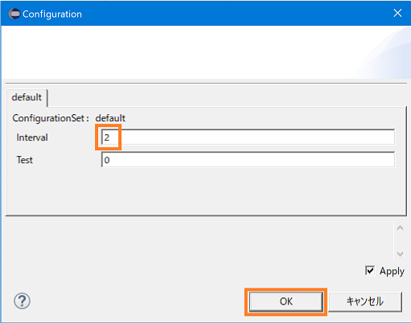Click the ConfigurationSet label
The width and height of the screenshot is (411, 323).
(51, 118)
